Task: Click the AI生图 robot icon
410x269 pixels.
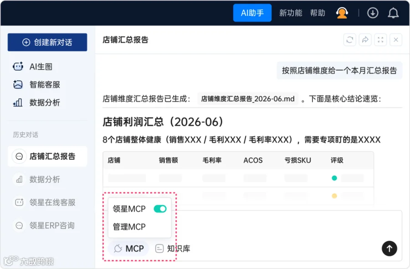Action: coord(18,66)
